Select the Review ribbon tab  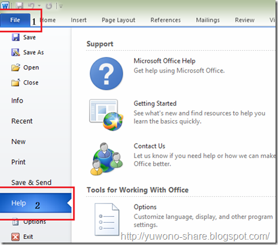tap(245, 20)
